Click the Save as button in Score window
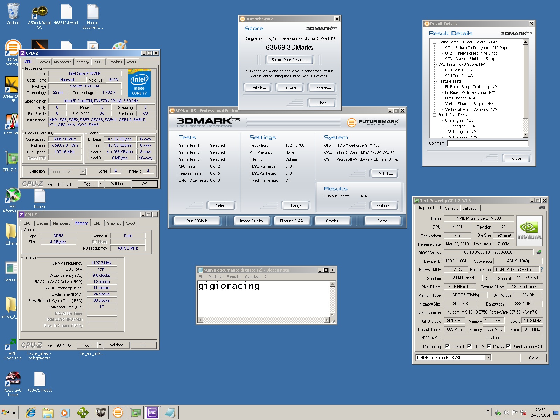Image resolution: width=560 pixels, height=420 pixels. pos(322,87)
